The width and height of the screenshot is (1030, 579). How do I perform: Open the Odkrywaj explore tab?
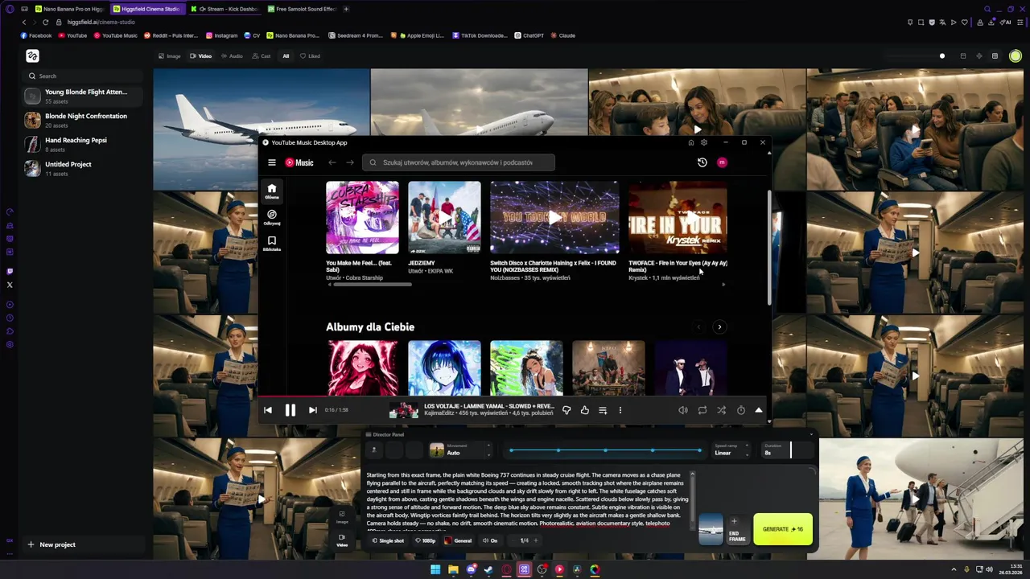[x=272, y=217]
